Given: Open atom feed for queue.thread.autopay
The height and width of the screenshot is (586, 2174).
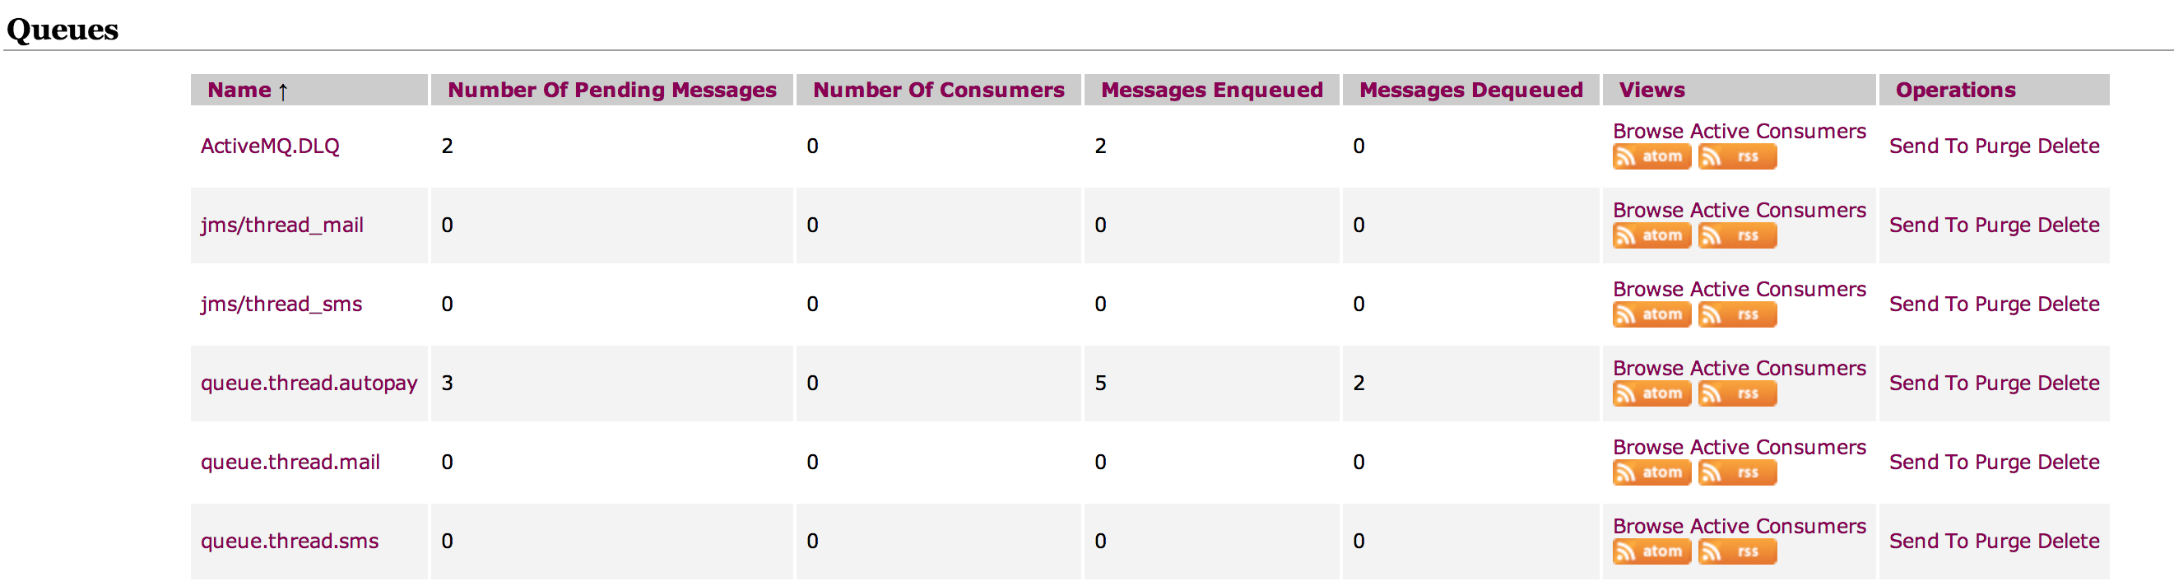Looking at the screenshot, I should pyautogui.click(x=1651, y=393).
